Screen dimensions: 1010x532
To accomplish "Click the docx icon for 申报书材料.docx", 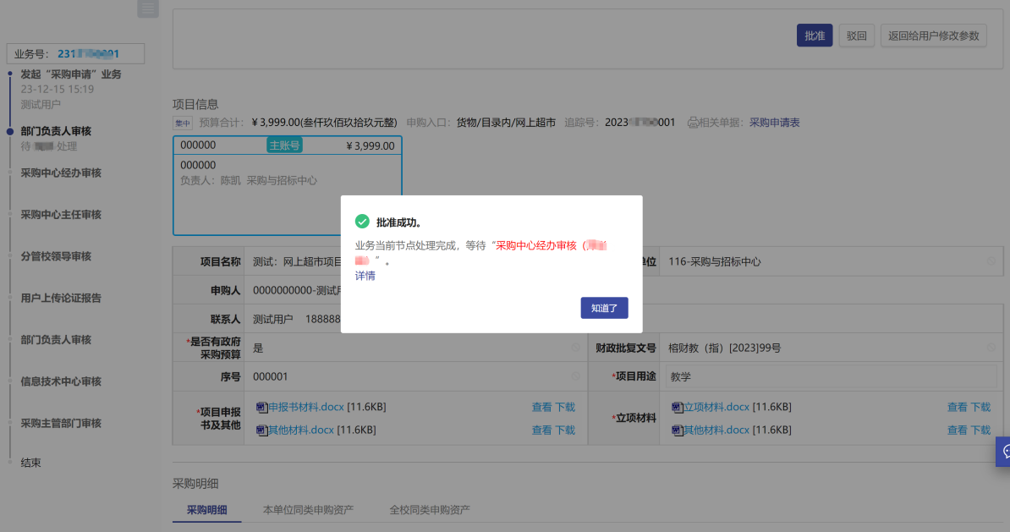I will tap(261, 408).
